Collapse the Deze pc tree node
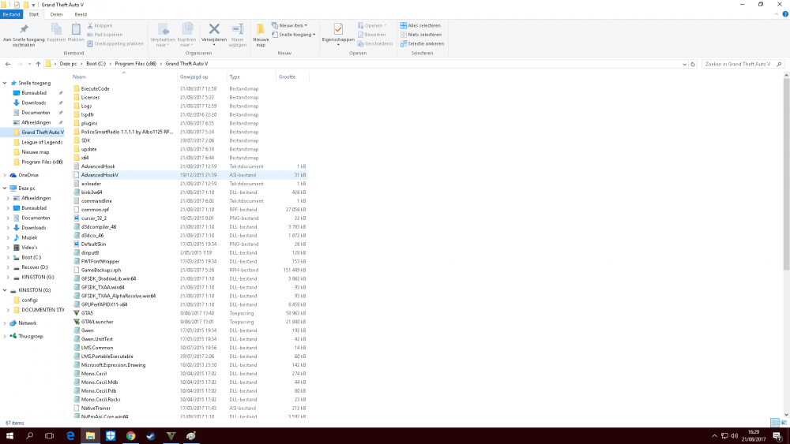Viewport: 790px width, 444px height. [5, 188]
